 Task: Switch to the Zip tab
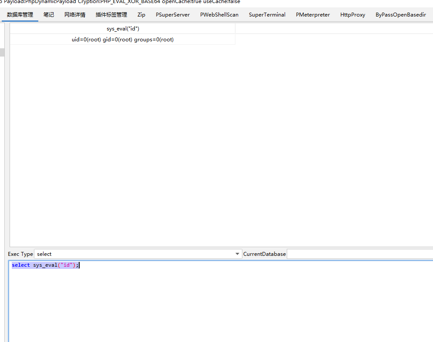(x=141, y=14)
